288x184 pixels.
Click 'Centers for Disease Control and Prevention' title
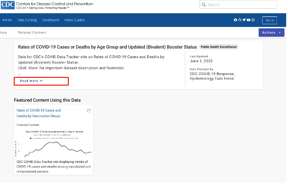coord(55,4)
